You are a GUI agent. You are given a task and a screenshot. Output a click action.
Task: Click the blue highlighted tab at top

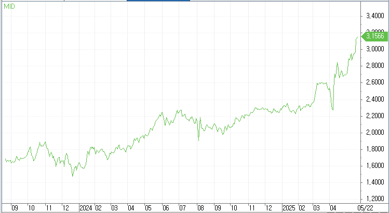pyautogui.click(x=158, y=1)
